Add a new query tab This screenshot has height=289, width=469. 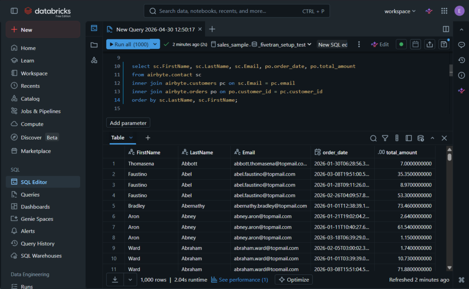coord(212,29)
